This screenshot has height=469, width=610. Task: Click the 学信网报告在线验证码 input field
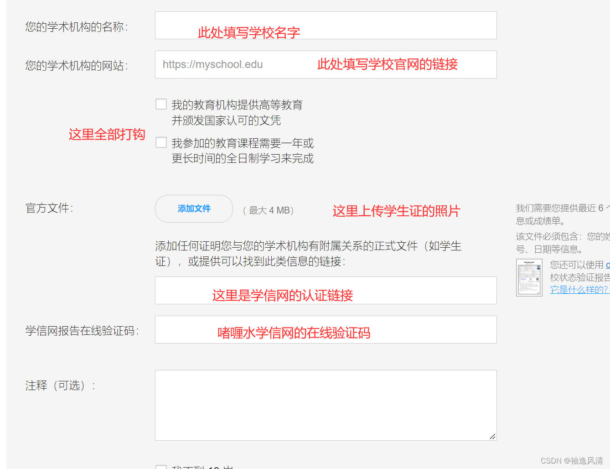tap(326, 329)
